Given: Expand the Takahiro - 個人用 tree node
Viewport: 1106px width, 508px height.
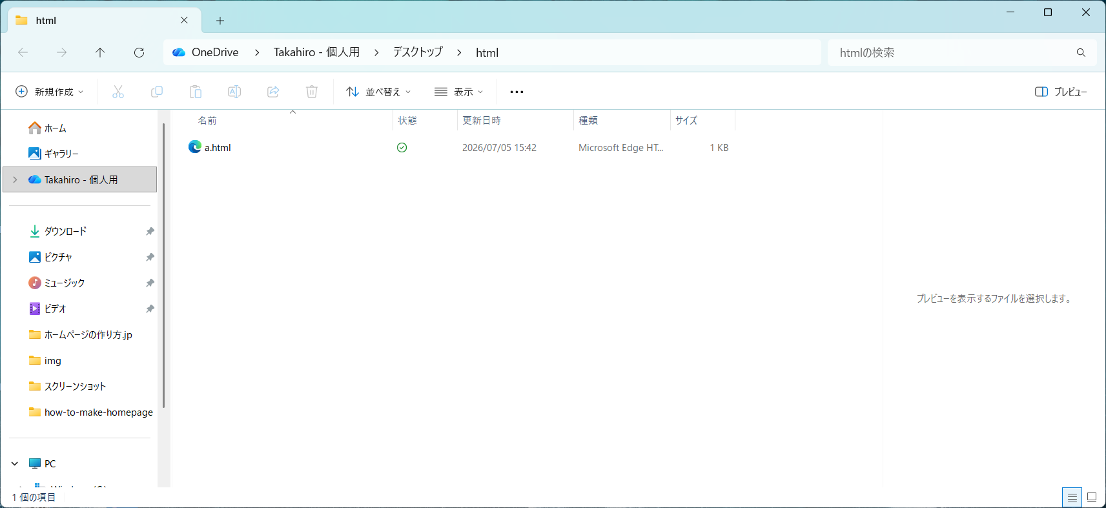Looking at the screenshot, I should (x=15, y=179).
